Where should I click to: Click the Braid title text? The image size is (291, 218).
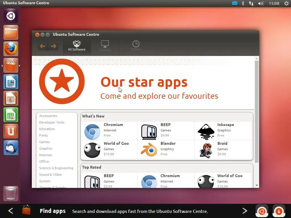[222, 143]
